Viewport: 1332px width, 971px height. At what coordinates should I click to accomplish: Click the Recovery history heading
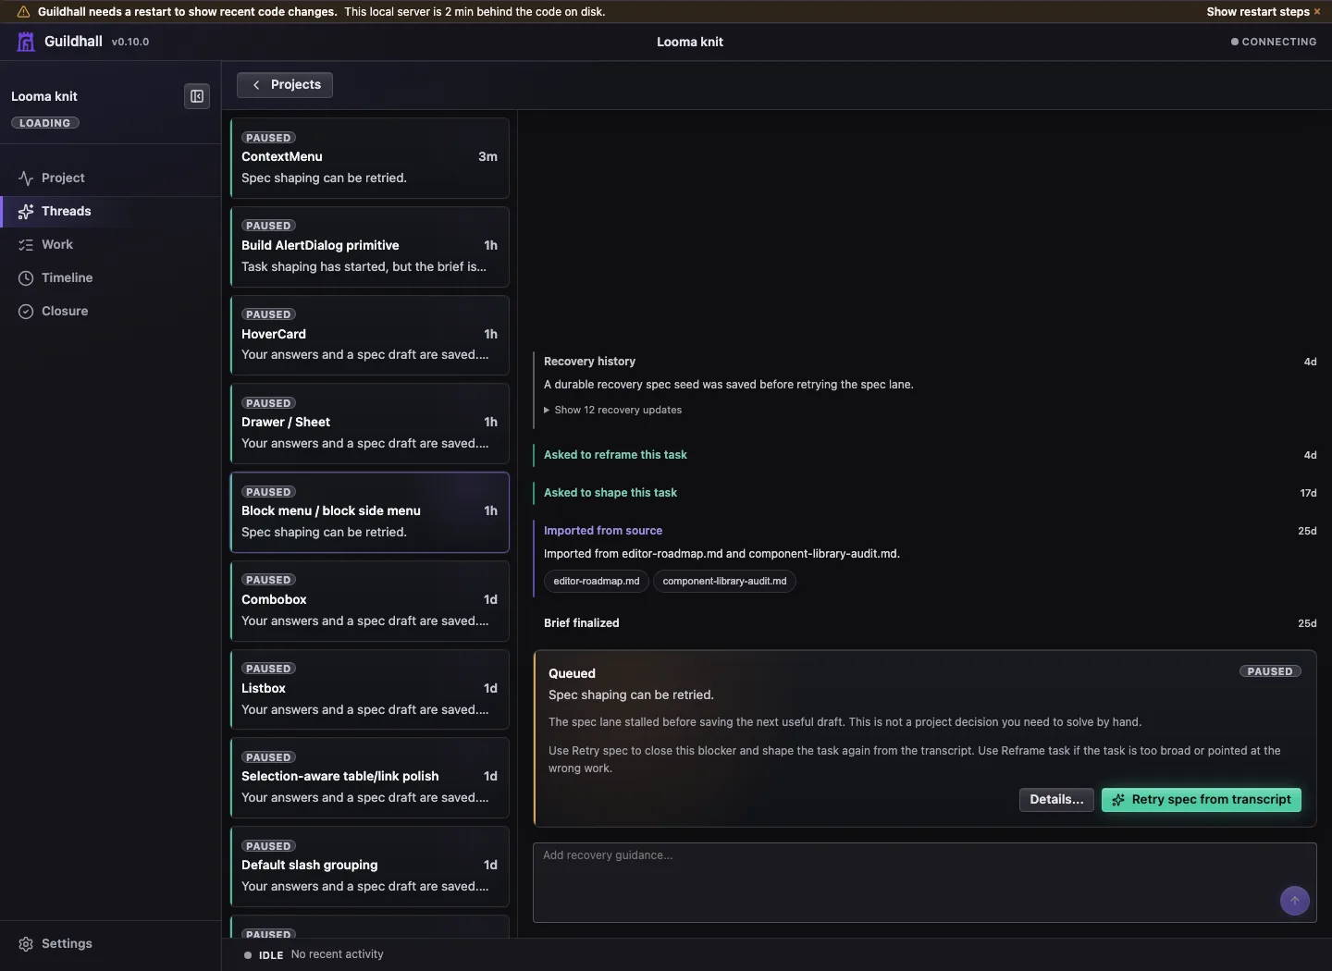[589, 362]
